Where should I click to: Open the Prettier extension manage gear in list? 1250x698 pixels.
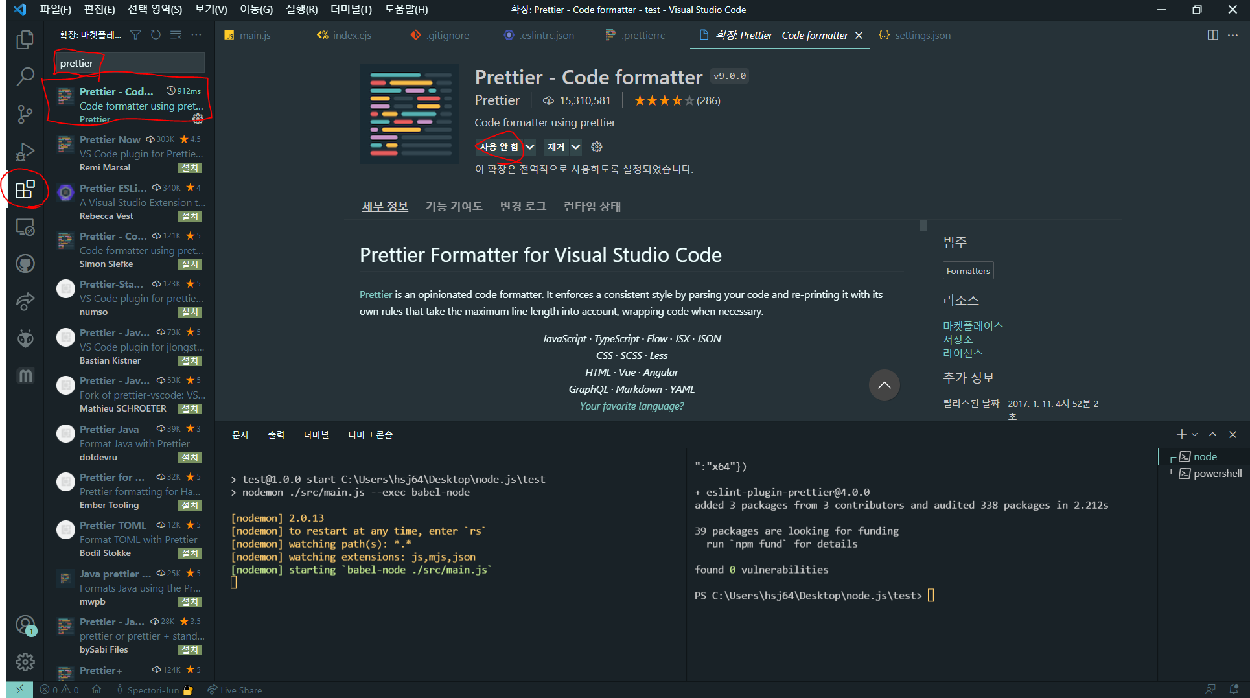point(198,119)
